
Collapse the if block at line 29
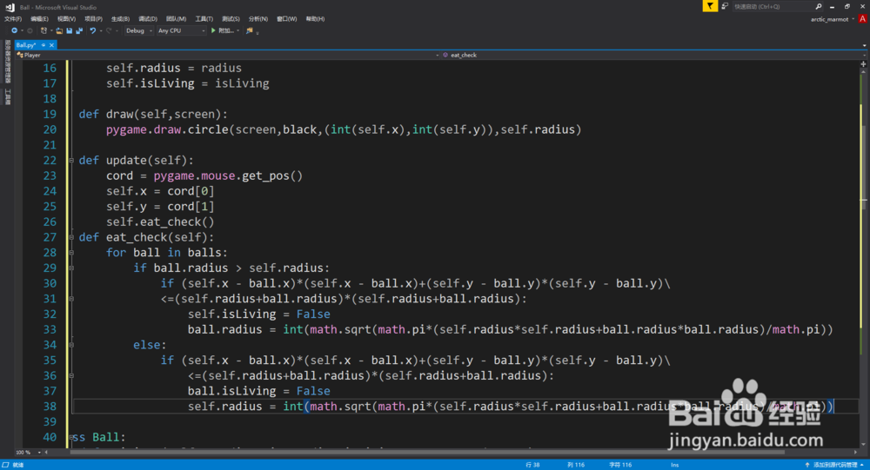[x=71, y=268]
